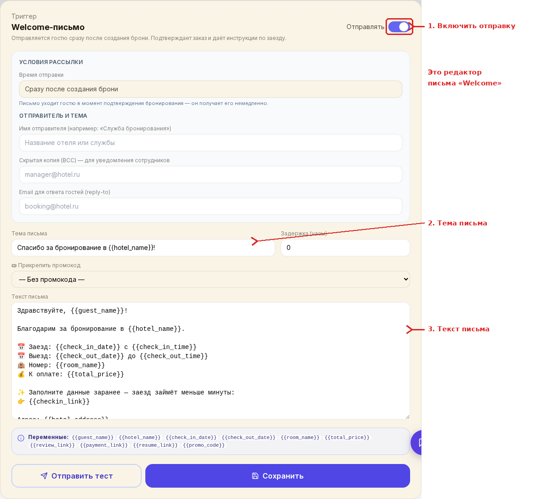
Task: Click the sender name input field
Action: 211,143
